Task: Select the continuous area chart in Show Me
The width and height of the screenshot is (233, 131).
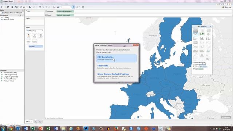Action: click(x=196, y=51)
